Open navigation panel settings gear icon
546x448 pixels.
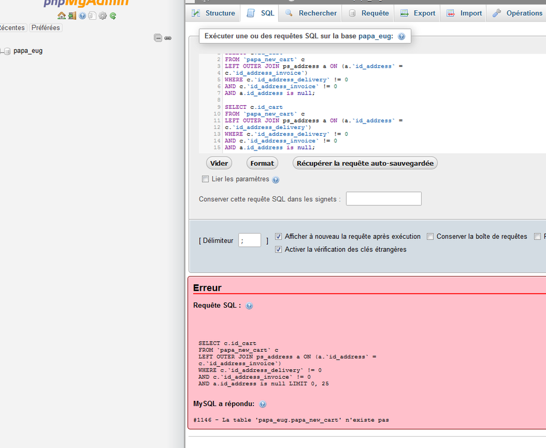pos(102,16)
